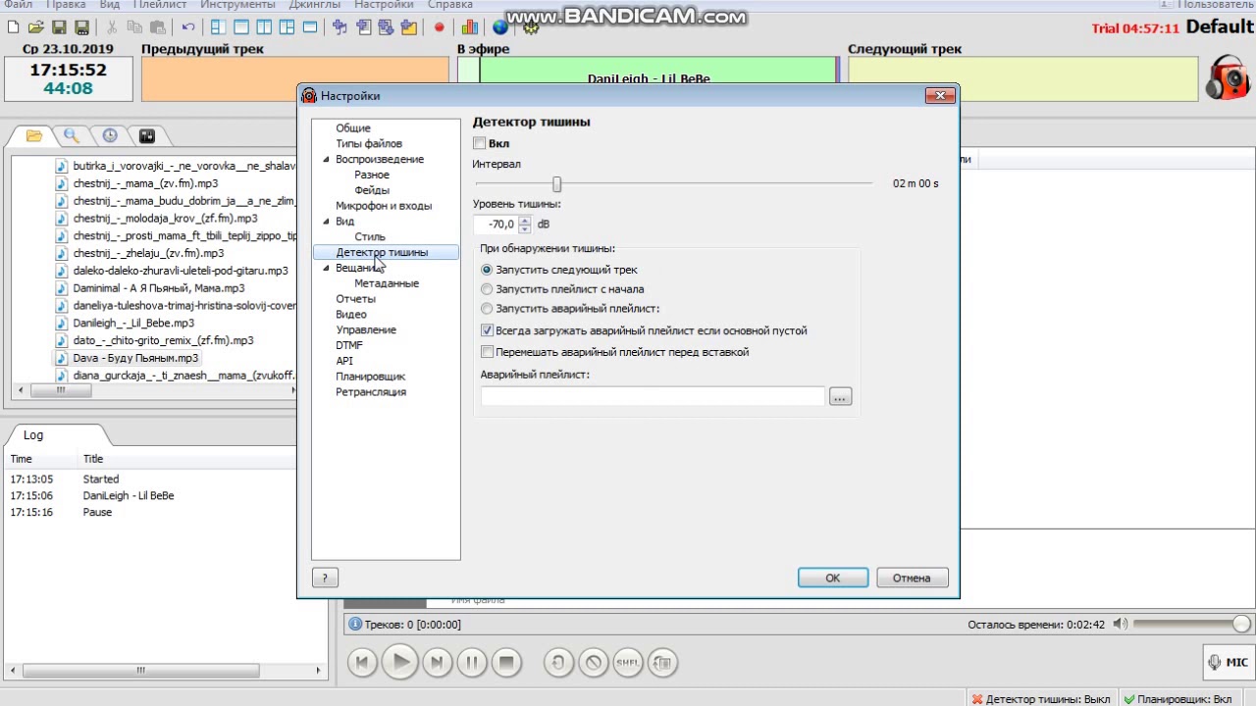Viewport: 1256px width, 706px height.
Task: Click the Аварийный плейлист path input field
Action: click(653, 396)
